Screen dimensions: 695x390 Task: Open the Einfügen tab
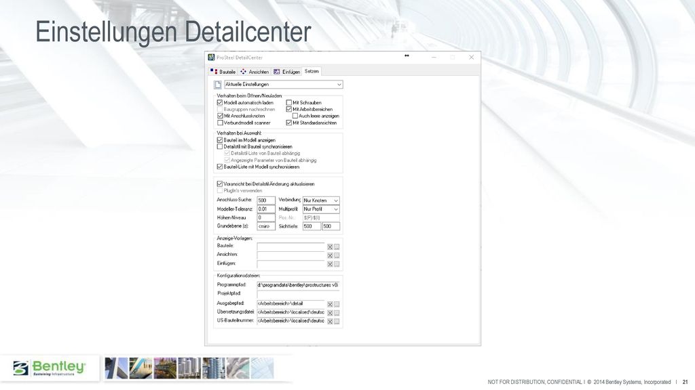(287, 72)
